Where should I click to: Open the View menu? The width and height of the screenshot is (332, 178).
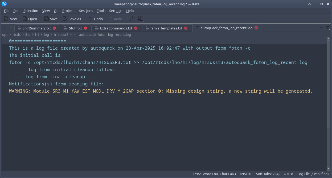[46, 11]
